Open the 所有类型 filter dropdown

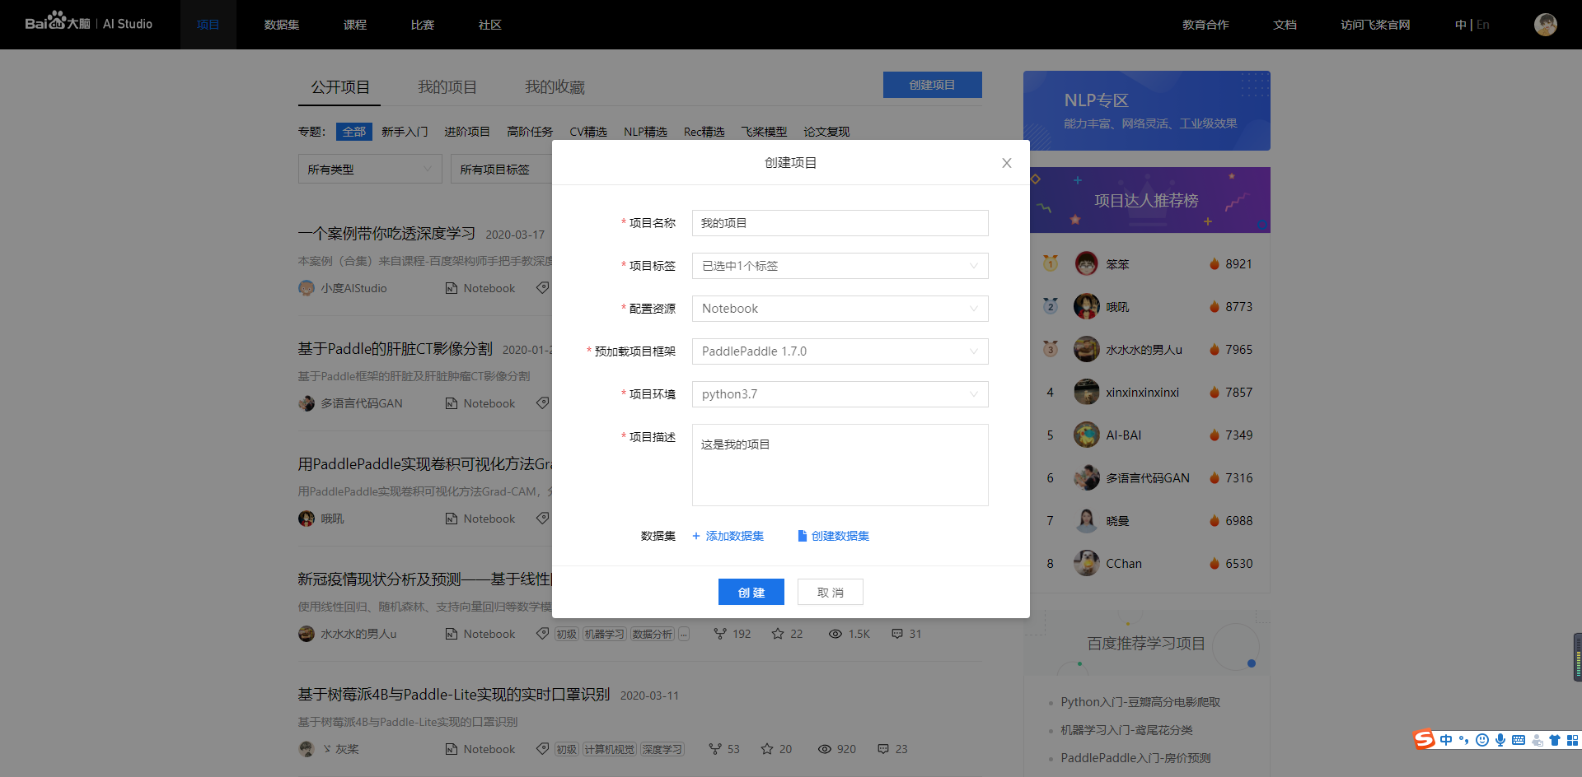pyautogui.click(x=369, y=169)
